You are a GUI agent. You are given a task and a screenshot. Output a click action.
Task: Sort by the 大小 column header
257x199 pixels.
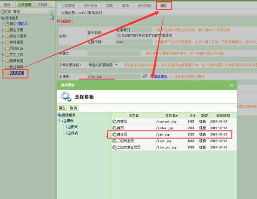tap(192, 116)
